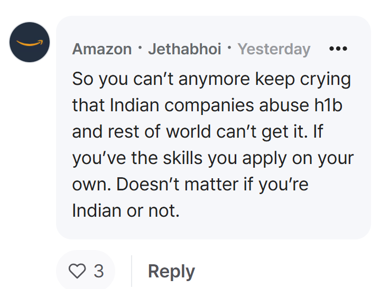The height and width of the screenshot is (289, 380).
Task: Click the word "skills" in the comment
Action: pyautogui.click(x=182, y=158)
